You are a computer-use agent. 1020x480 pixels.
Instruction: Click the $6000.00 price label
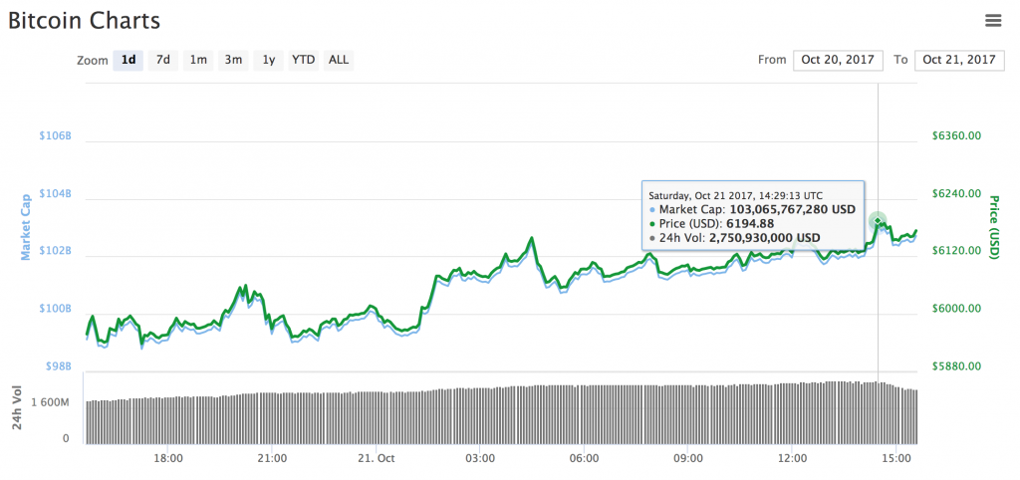click(956, 309)
